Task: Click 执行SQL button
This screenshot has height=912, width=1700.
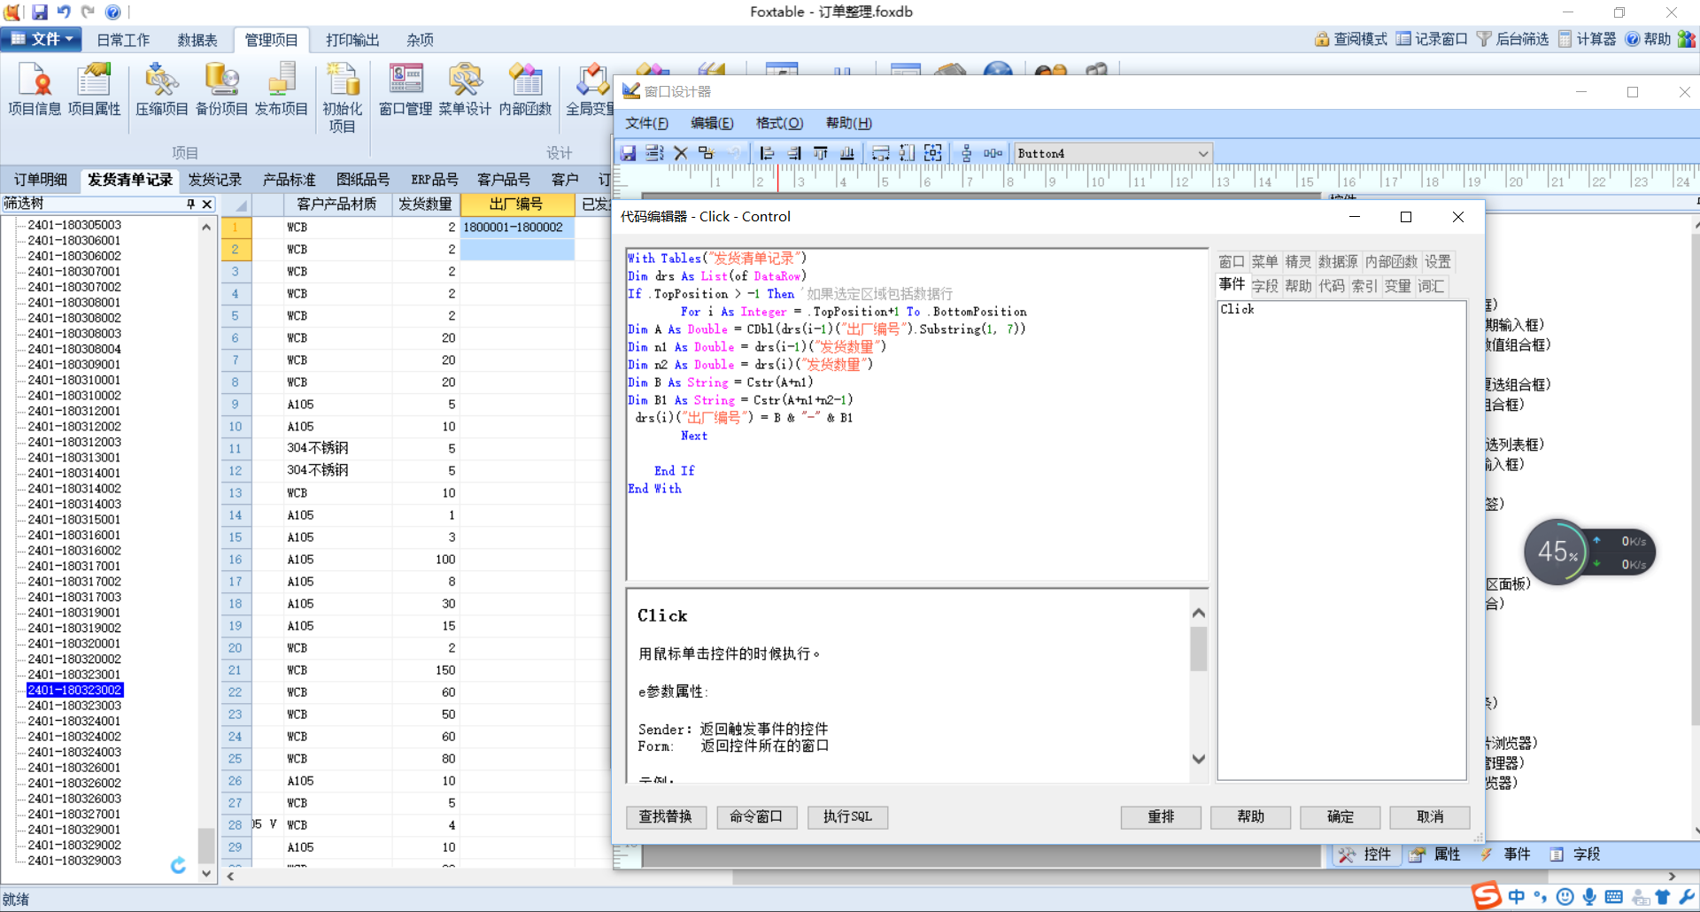Action: coord(847,816)
